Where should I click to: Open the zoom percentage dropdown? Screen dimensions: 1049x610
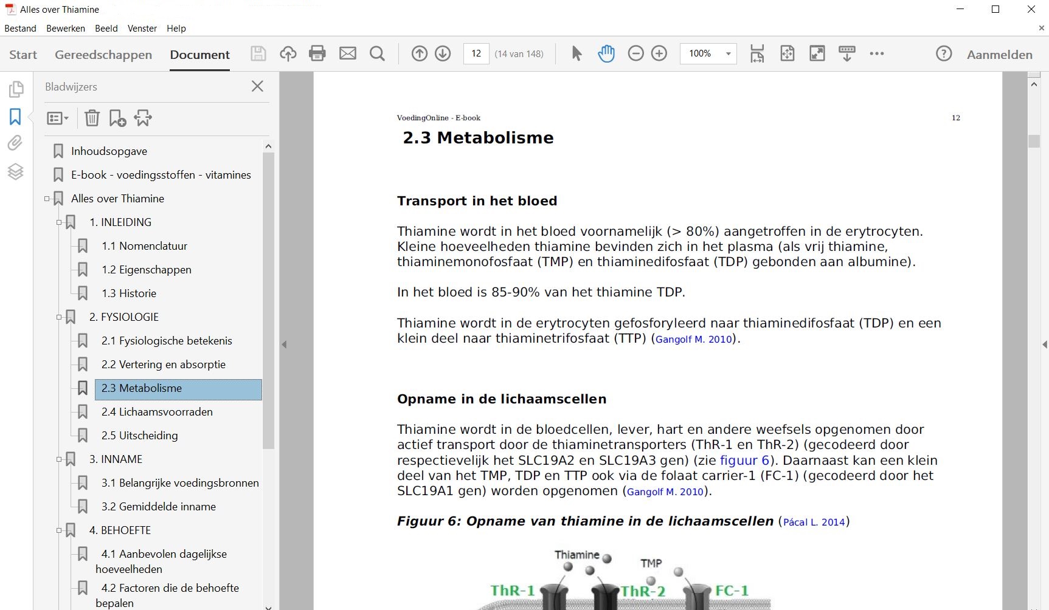click(729, 53)
